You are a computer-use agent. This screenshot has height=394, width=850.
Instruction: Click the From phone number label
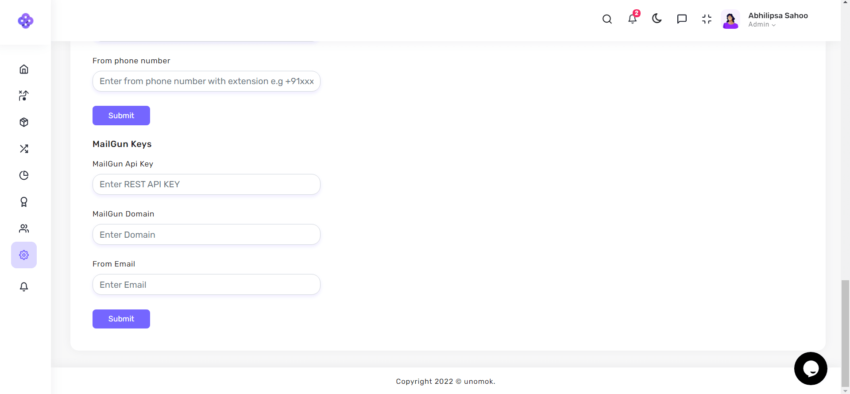131,61
